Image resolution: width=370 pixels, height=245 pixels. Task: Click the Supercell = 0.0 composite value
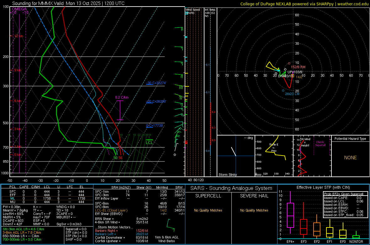click(x=76, y=229)
